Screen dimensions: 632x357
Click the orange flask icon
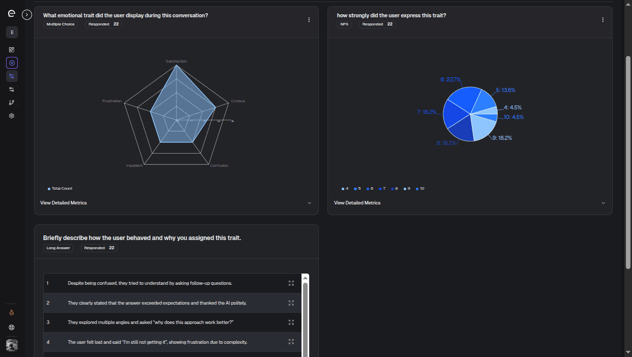(12, 313)
